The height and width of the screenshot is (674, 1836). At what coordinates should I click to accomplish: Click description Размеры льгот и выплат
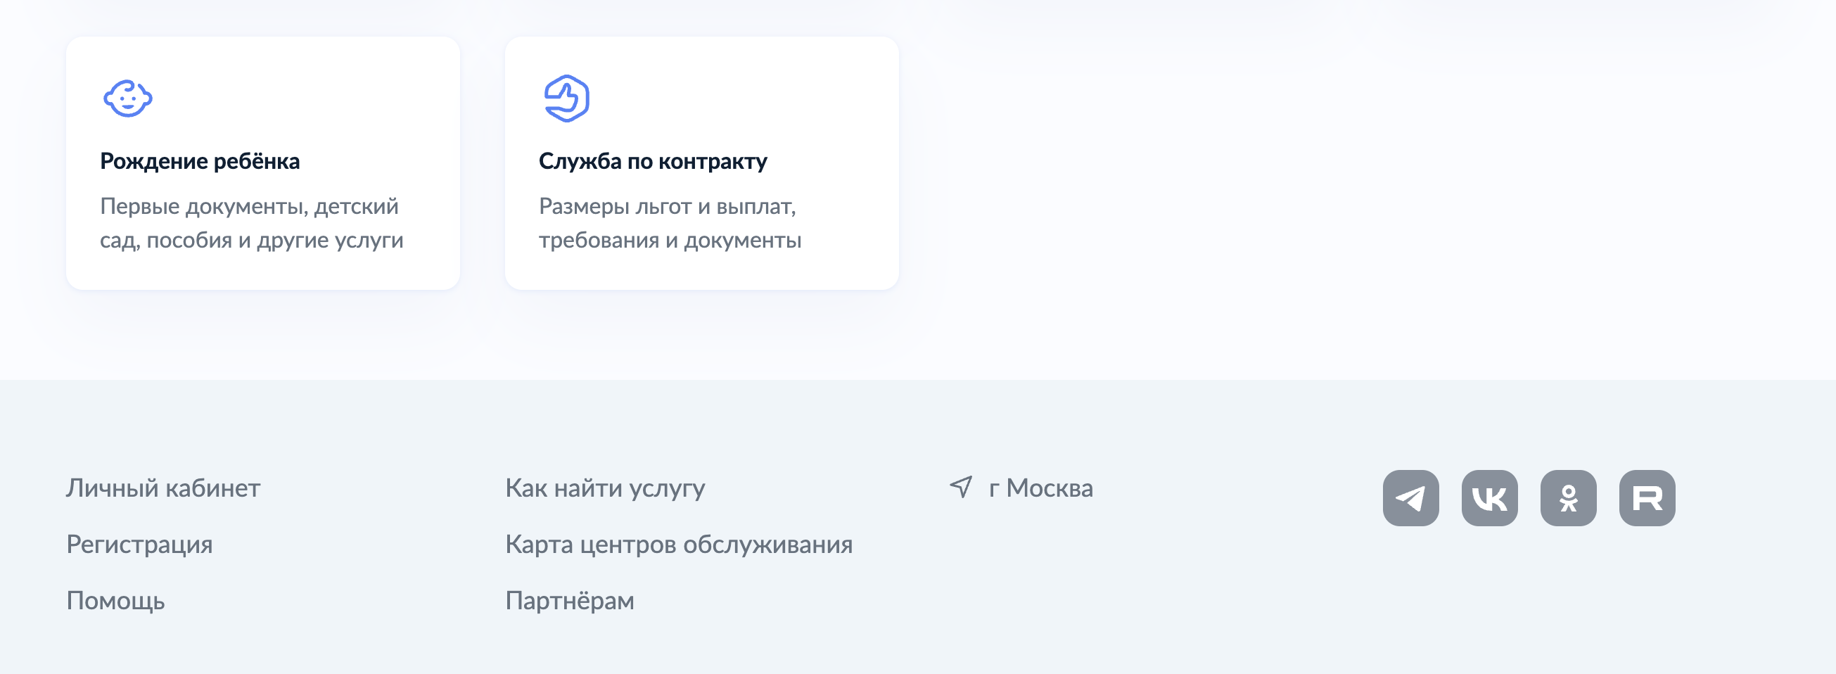click(x=670, y=223)
